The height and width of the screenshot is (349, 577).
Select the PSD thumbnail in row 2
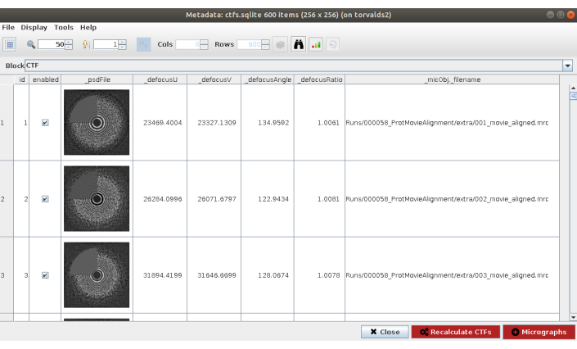coord(97,198)
